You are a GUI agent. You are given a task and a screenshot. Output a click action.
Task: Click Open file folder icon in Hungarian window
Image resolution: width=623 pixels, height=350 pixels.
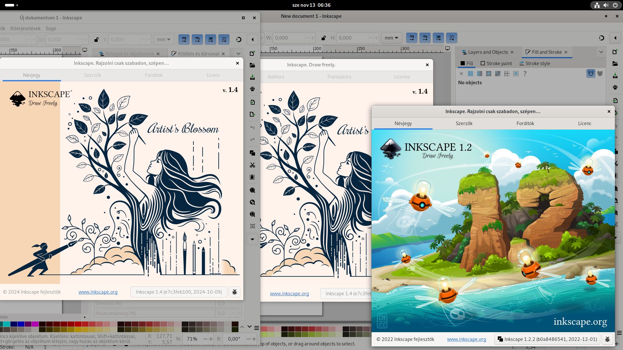pyautogui.click(x=252, y=65)
